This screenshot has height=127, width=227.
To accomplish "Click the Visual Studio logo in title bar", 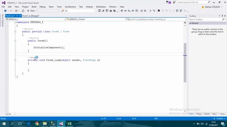I will 4,3.
